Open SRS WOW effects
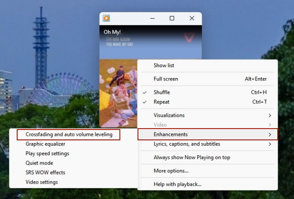Image resolution: width=294 pixels, height=199 pixels. (73, 173)
